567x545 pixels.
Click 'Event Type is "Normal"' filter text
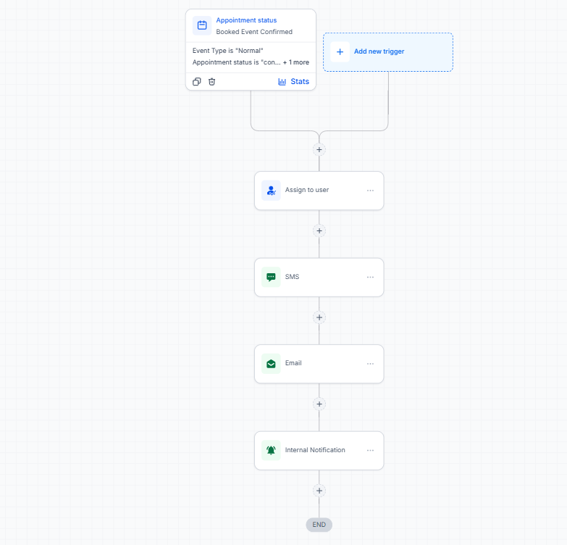click(x=228, y=51)
